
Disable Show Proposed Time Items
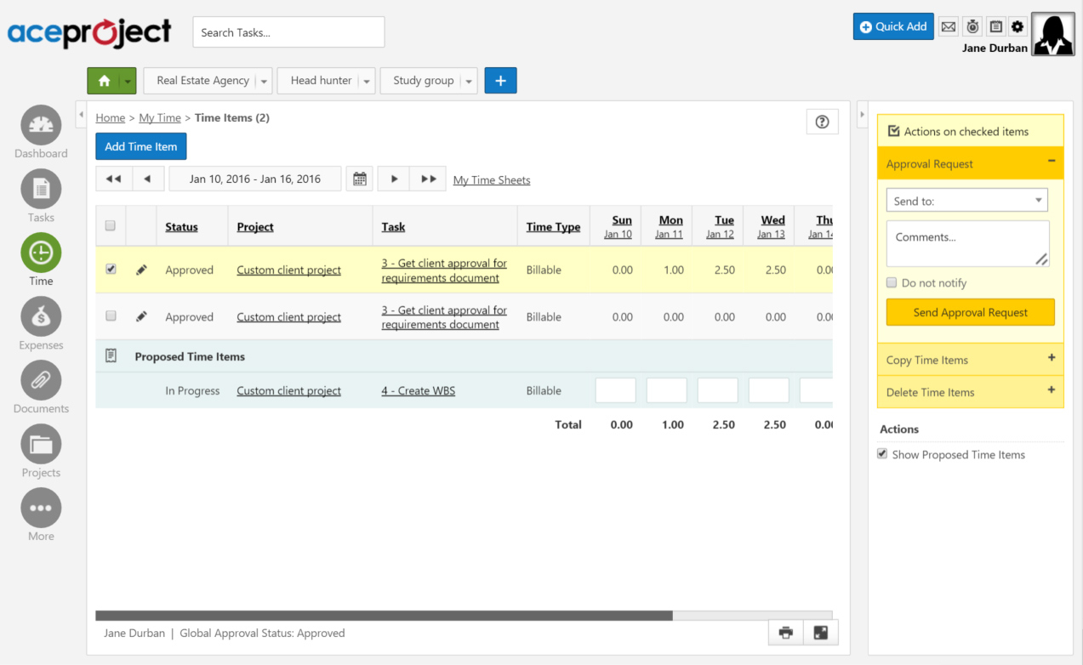882,454
